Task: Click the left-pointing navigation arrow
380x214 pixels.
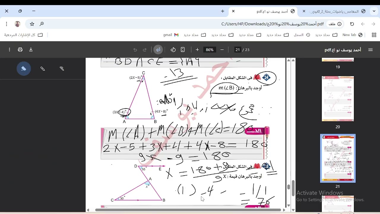Action: click(363, 24)
